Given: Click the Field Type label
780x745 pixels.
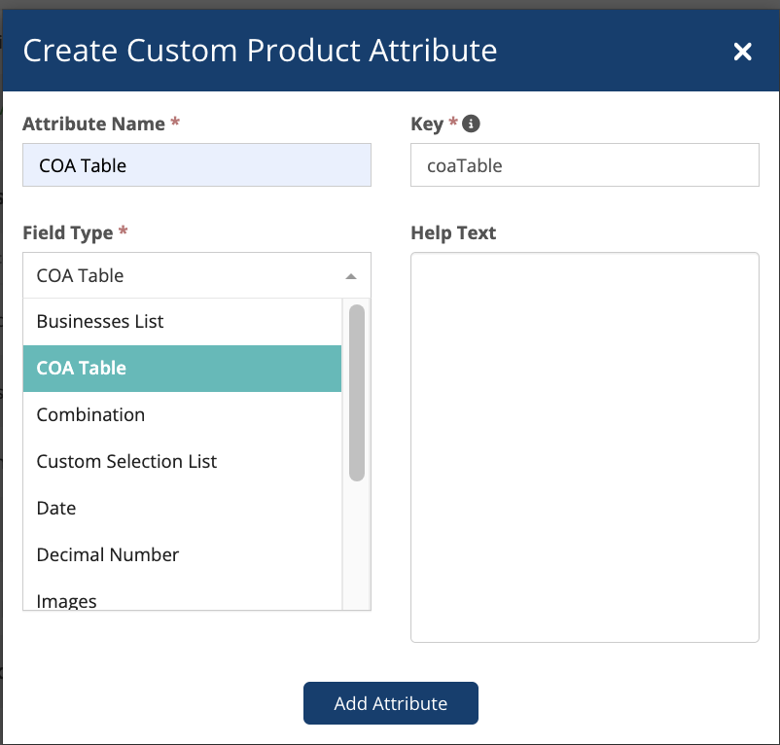Looking at the screenshot, I should tap(68, 232).
